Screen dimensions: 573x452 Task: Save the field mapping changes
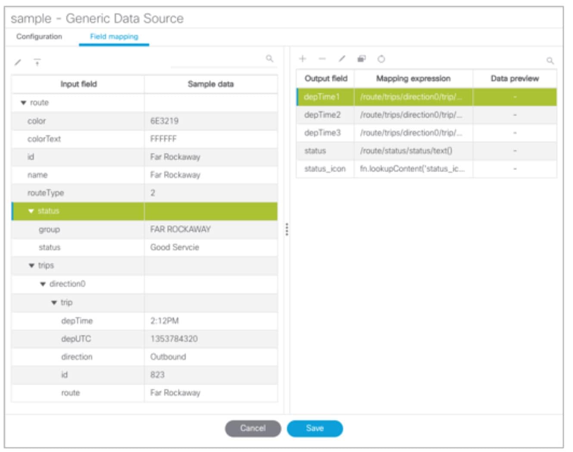click(315, 428)
